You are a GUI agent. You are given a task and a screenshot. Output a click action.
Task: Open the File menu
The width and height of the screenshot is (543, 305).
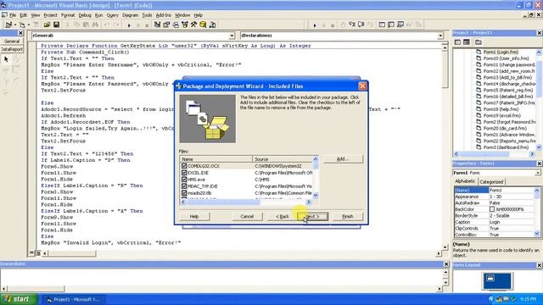click(x=13, y=15)
